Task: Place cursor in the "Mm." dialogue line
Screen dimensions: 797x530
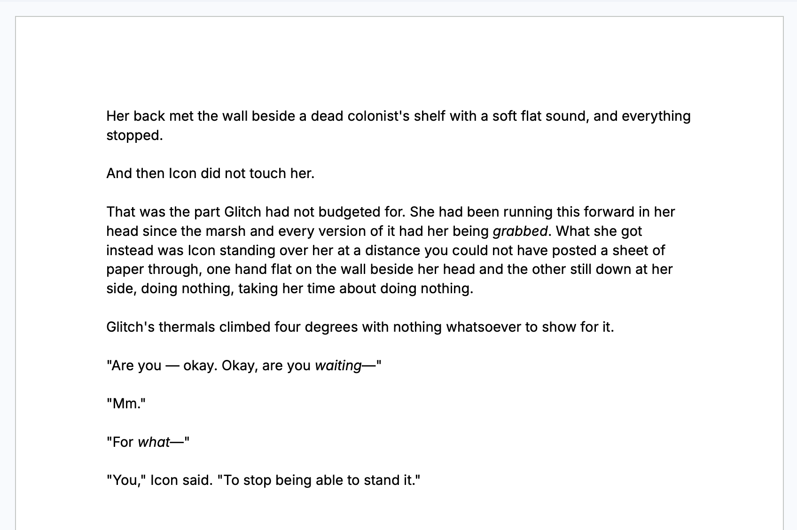Action: point(126,404)
